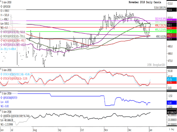Click the Nov label on the time axis
Image resolution: width=177 pixels, height=132 pixels.
[x=106, y=130]
